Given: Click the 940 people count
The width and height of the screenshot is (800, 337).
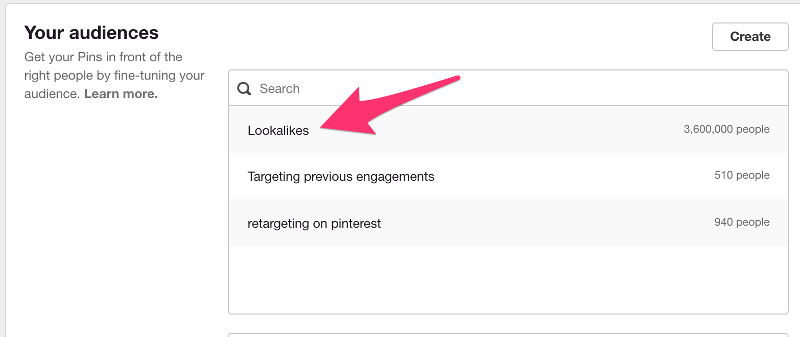Looking at the screenshot, I should [741, 222].
